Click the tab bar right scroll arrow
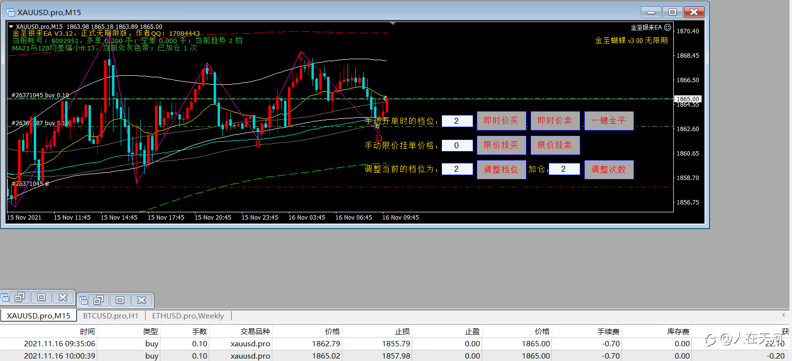The width and height of the screenshot is (792, 361). pyautogui.click(x=783, y=315)
